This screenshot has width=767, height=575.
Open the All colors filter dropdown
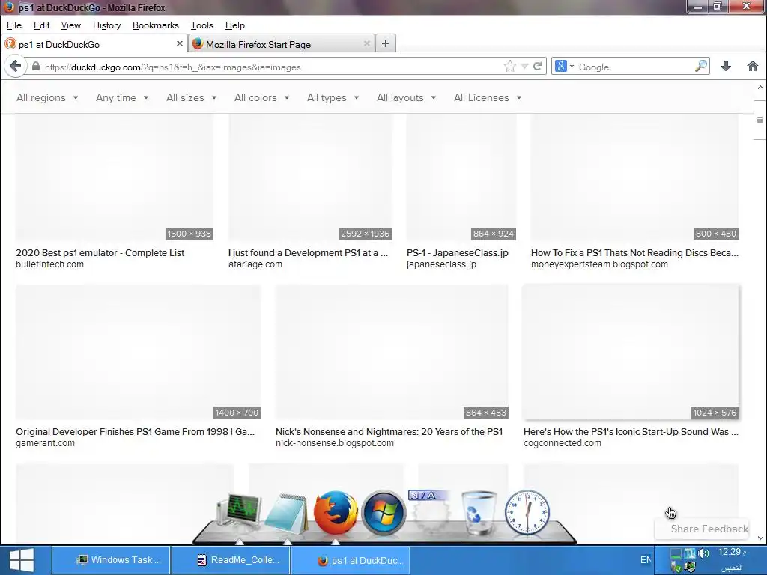261,98
